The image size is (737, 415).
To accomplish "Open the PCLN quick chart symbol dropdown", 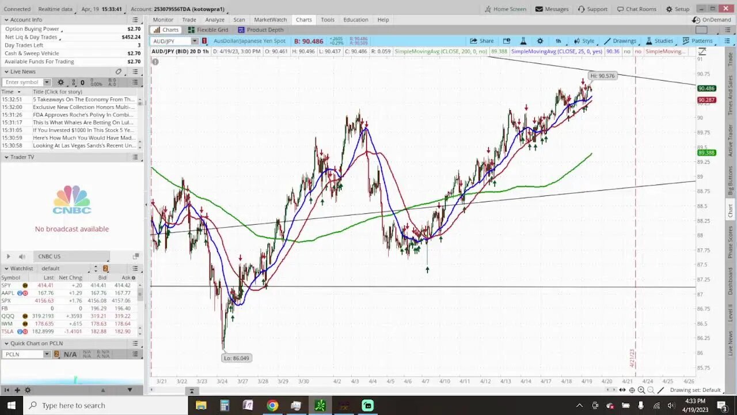I will pos(47,354).
